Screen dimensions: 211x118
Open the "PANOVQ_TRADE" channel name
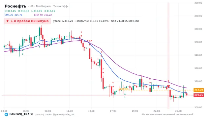tap(21, 114)
